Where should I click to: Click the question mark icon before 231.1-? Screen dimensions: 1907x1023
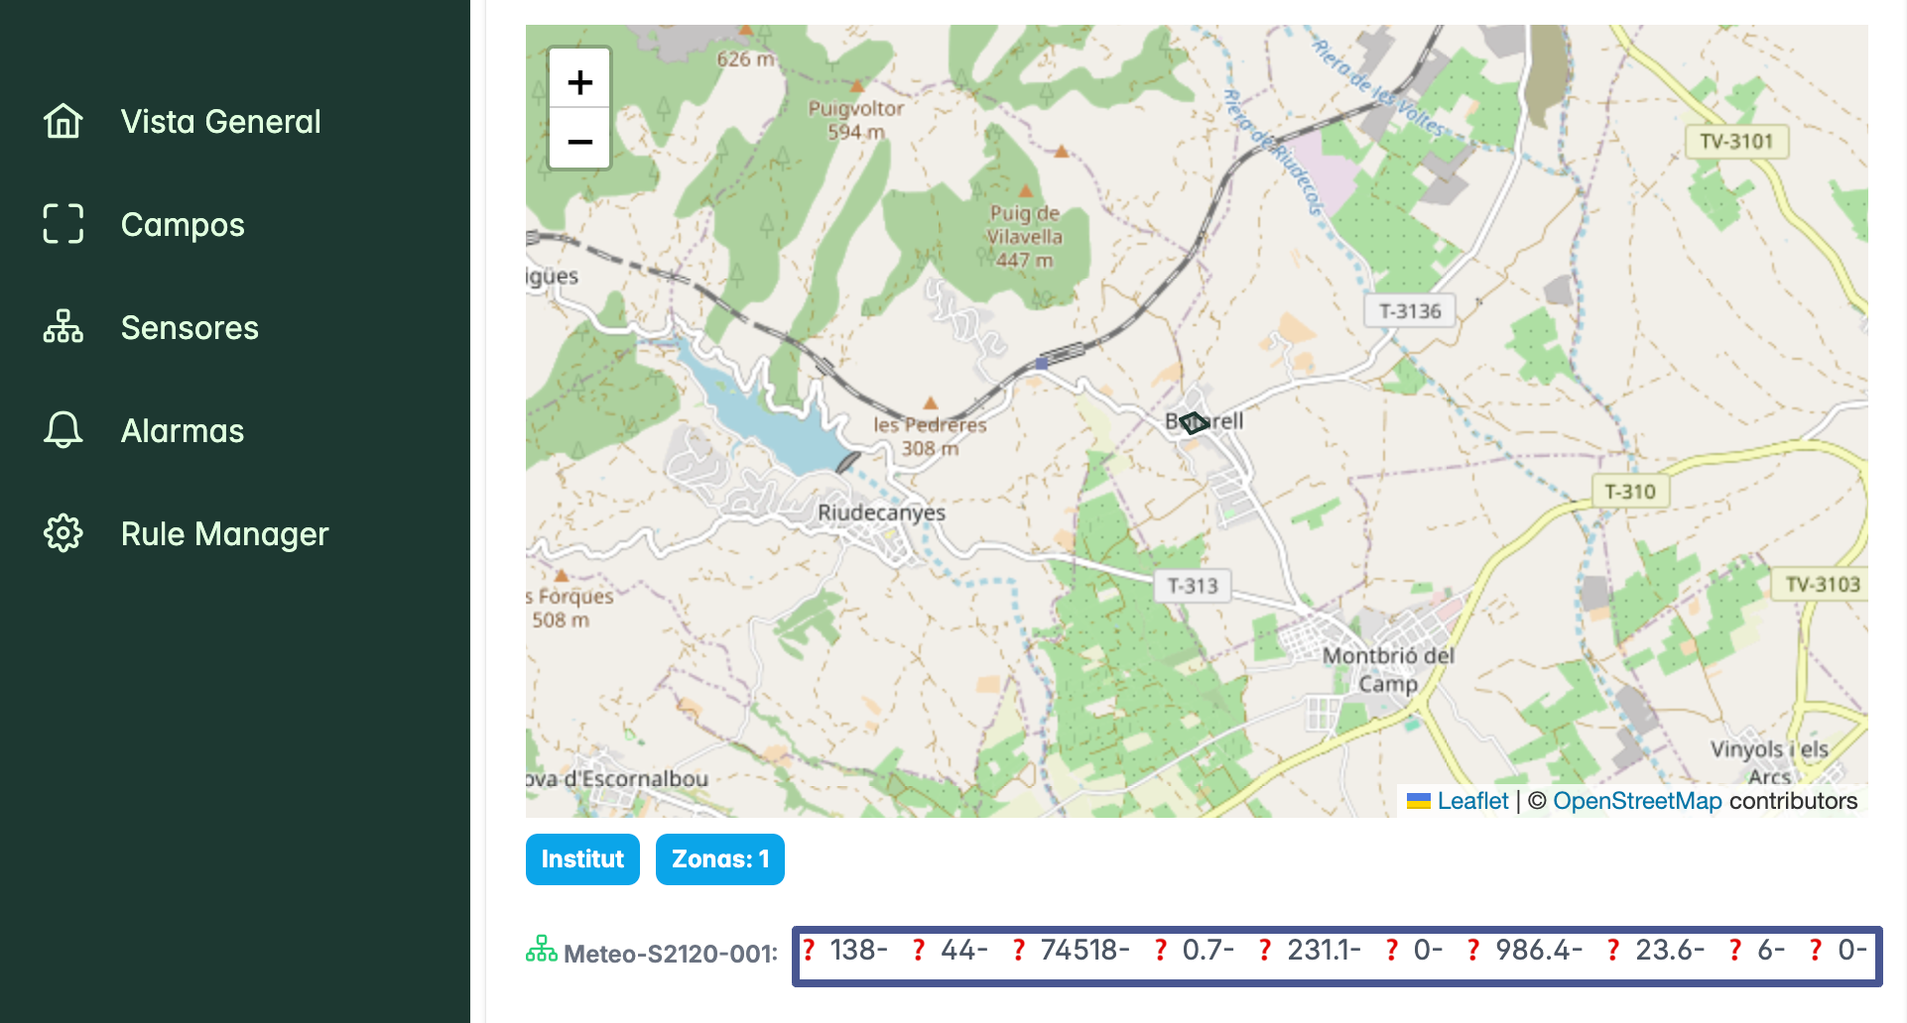(x=1265, y=950)
